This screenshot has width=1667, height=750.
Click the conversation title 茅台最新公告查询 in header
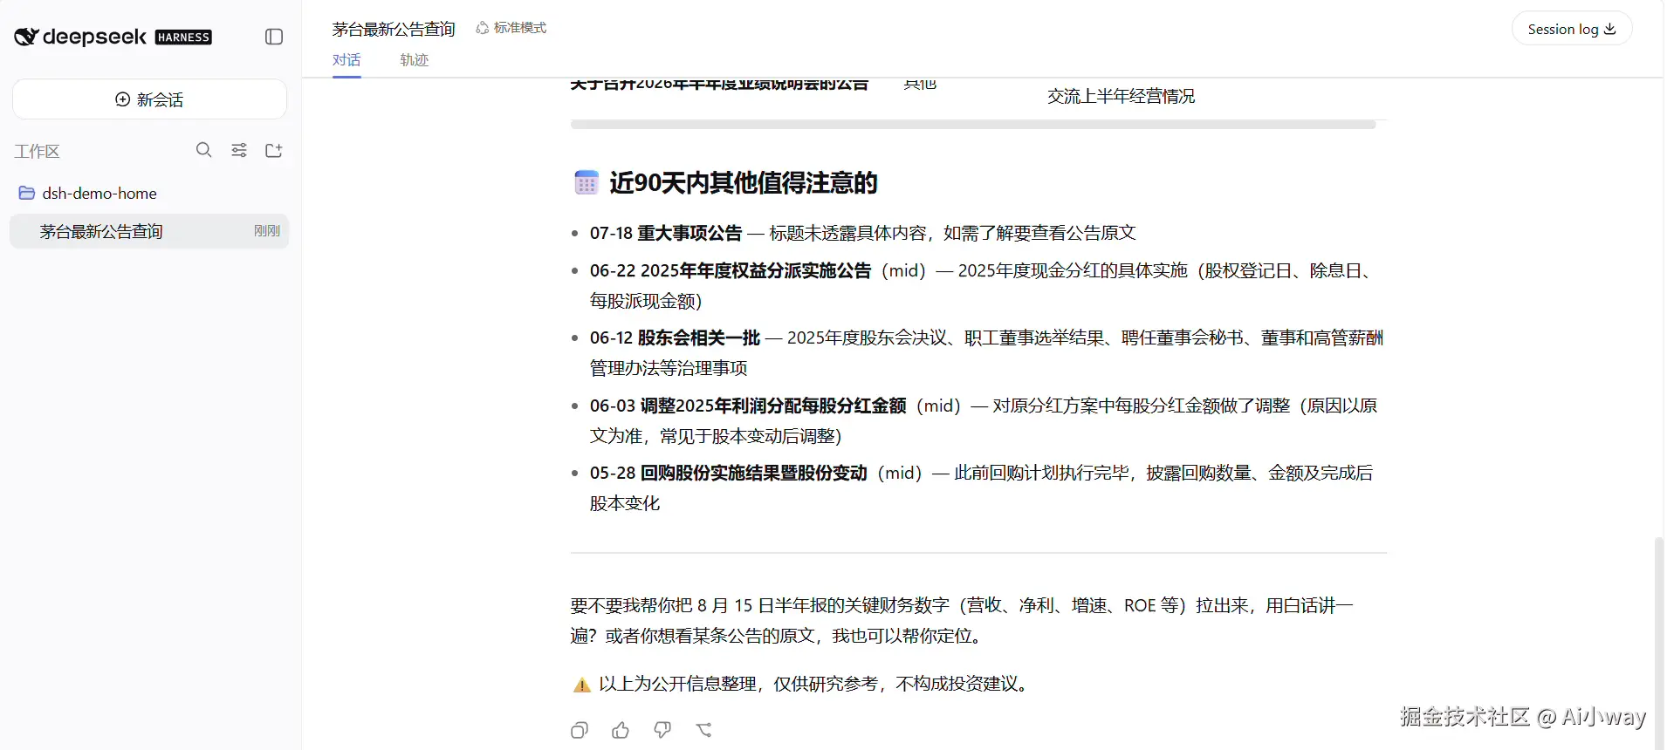tap(394, 29)
